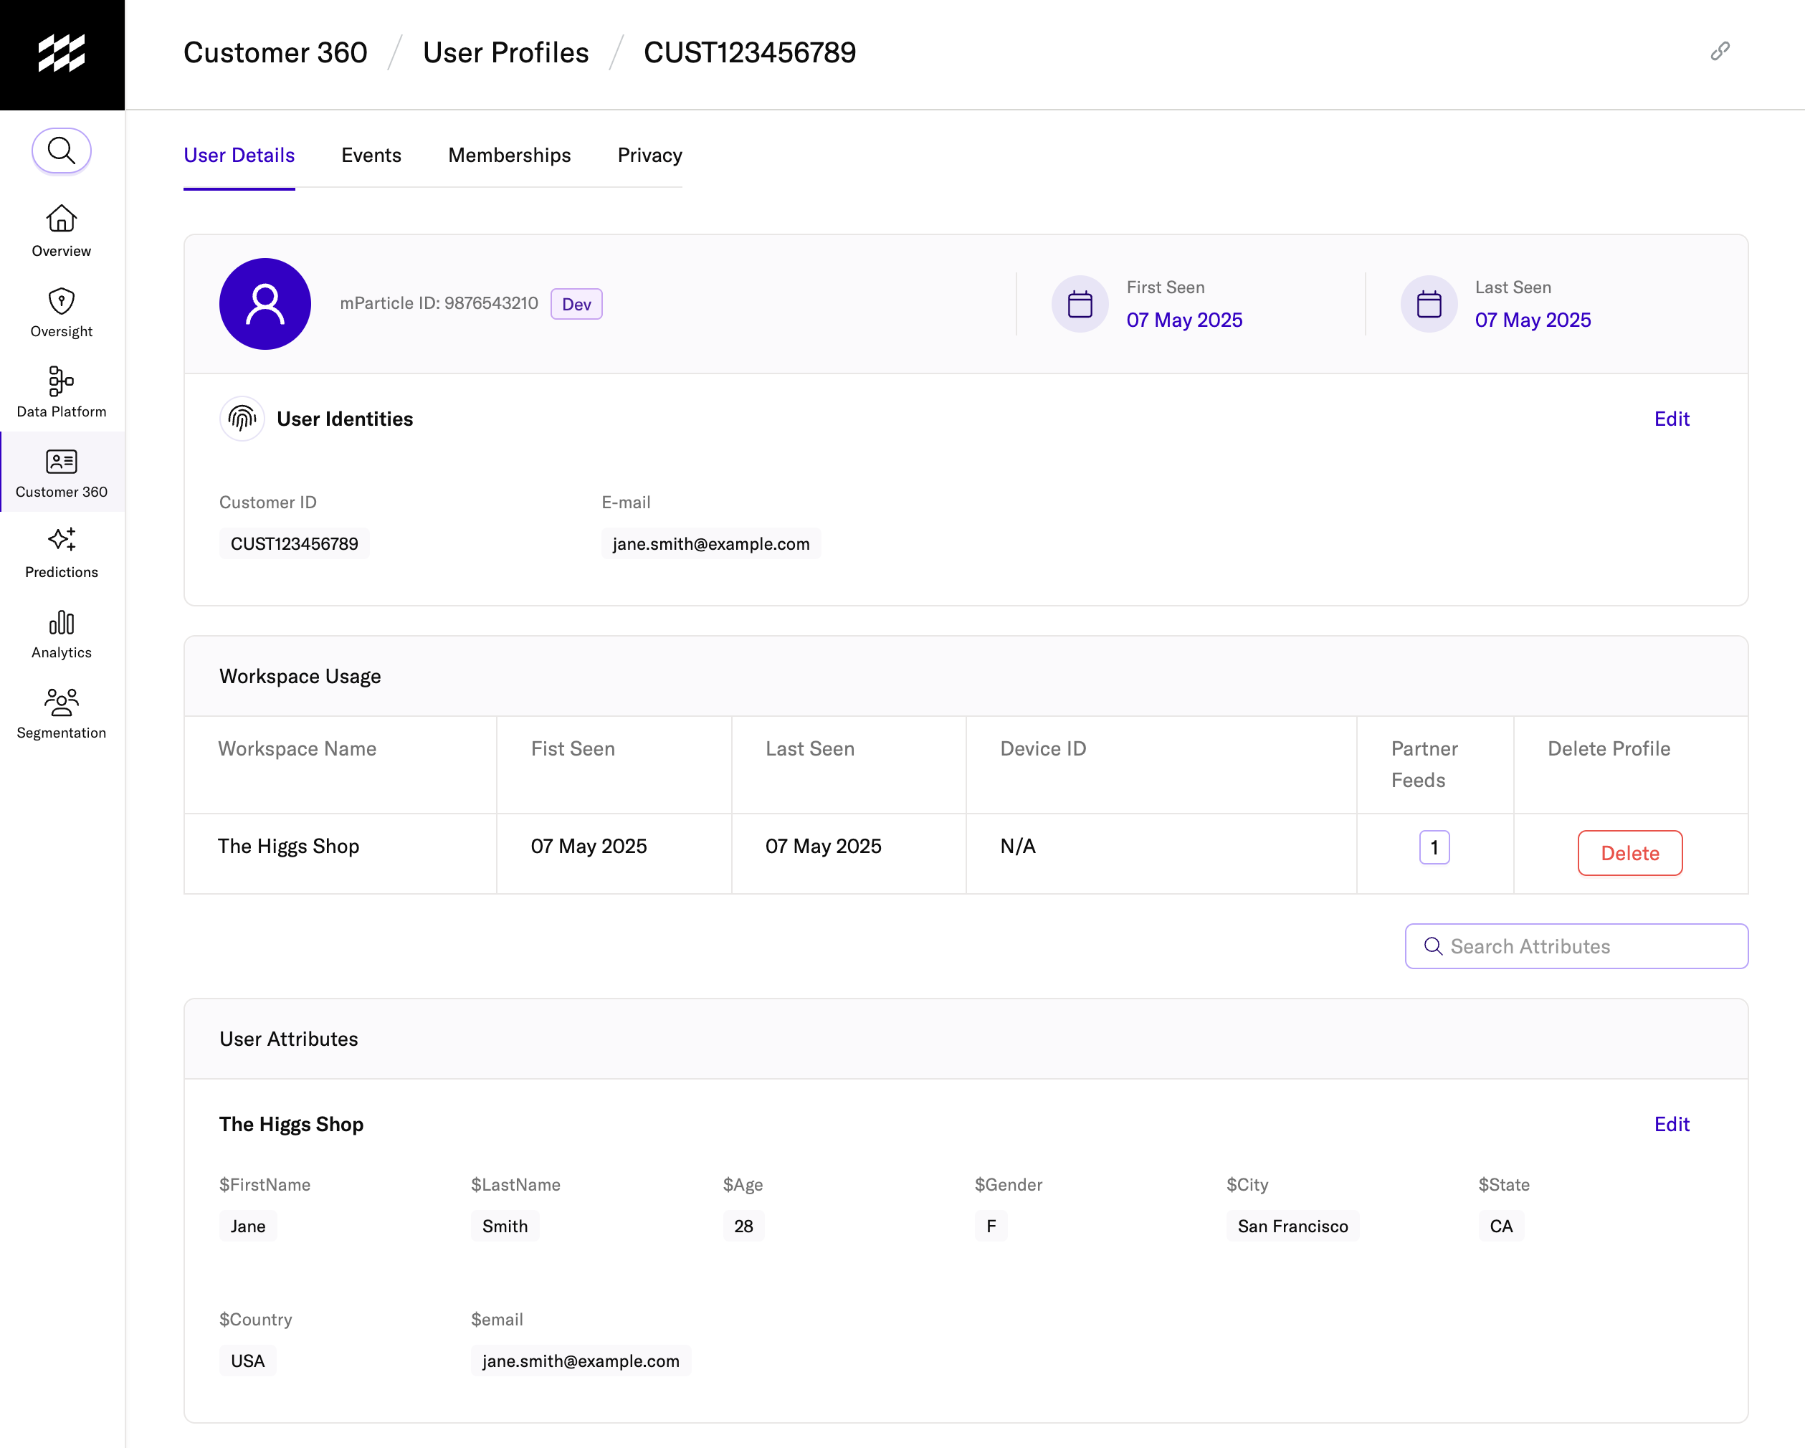Switch to the Privacy tab
This screenshot has height=1448, width=1805.
click(649, 156)
